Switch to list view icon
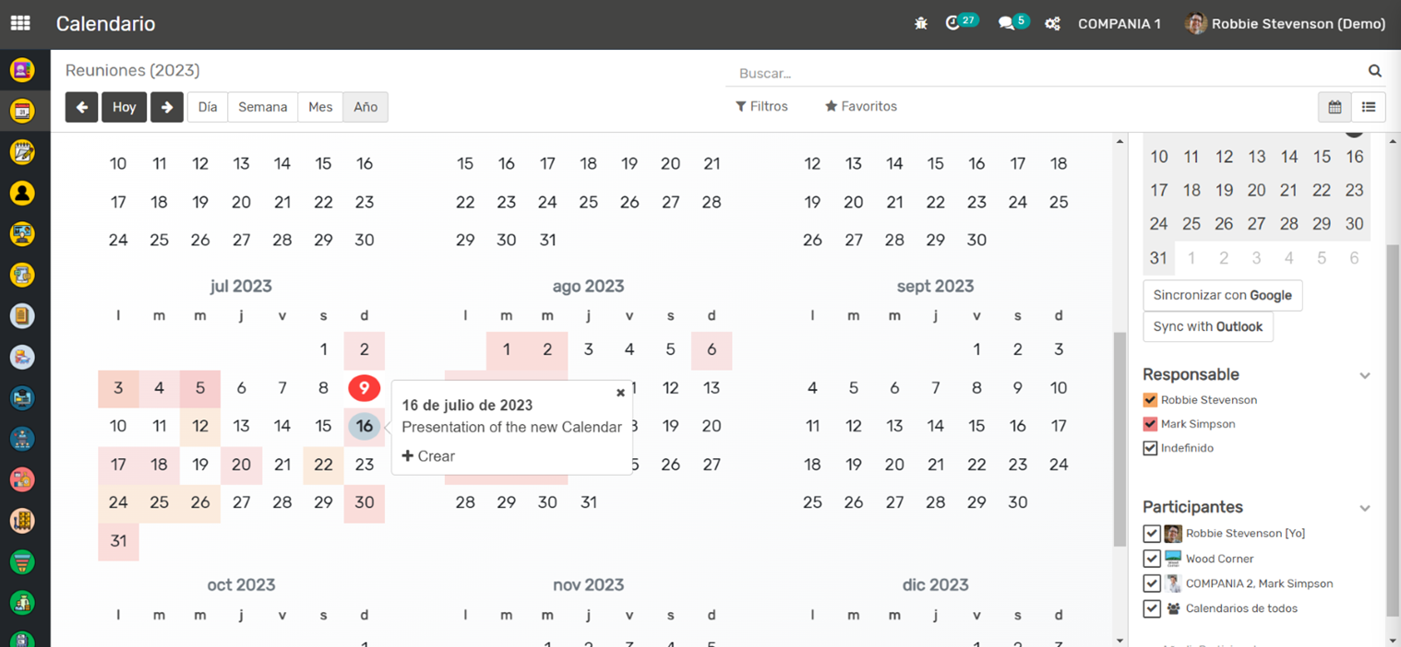Screen dimensions: 1401x647 click(x=1369, y=107)
